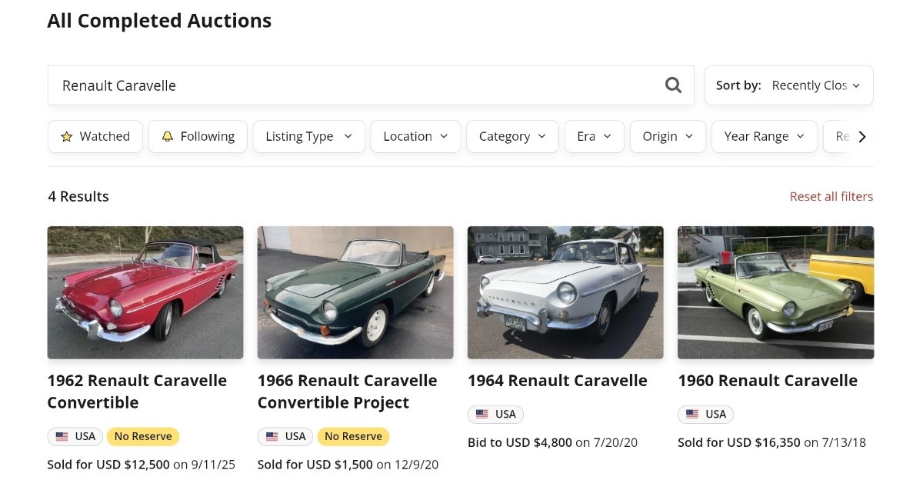The width and height of the screenshot is (923, 490).
Task: Open the red 1962 Caravelle photo
Action: [x=145, y=292]
